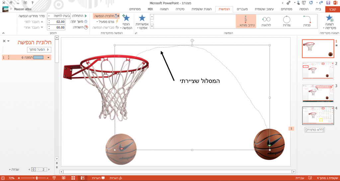Start Slide Show view from status bar

[54, 178]
